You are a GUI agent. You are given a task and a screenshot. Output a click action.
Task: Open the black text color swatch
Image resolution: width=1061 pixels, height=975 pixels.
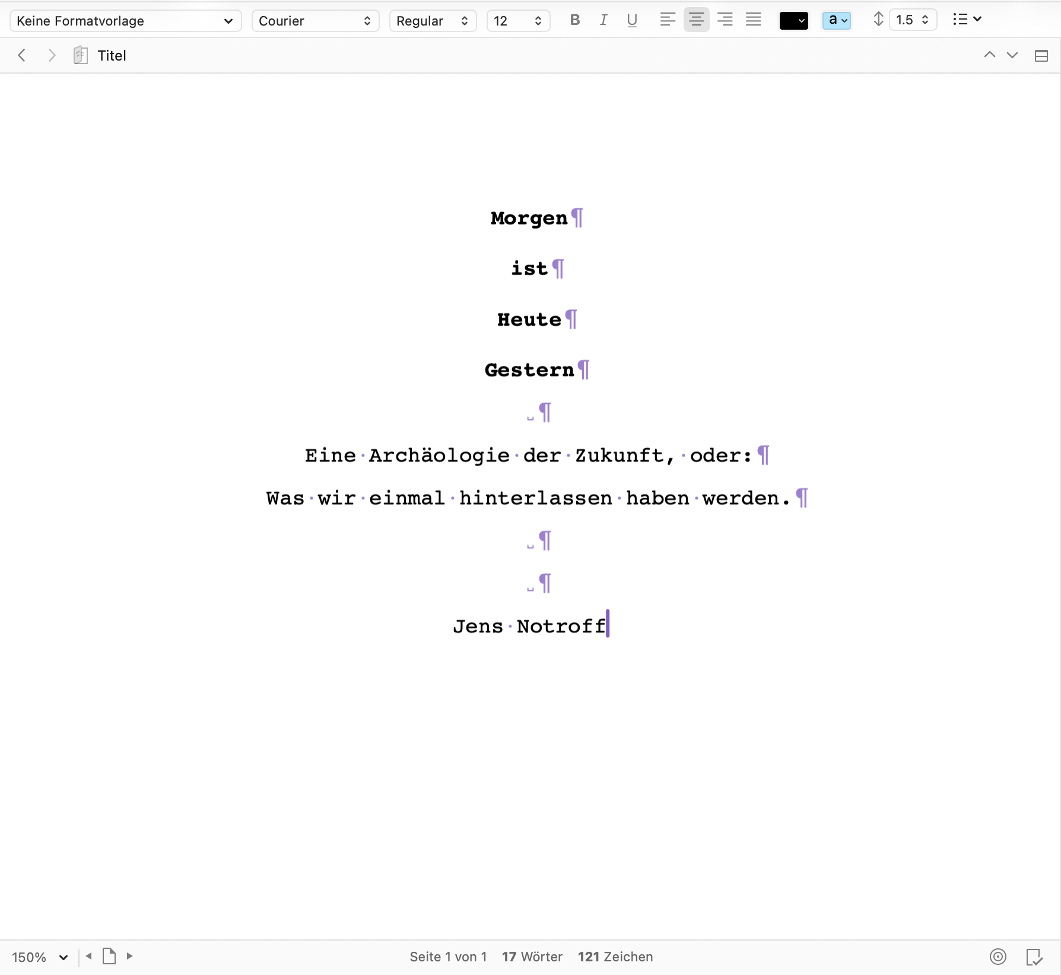click(793, 21)
